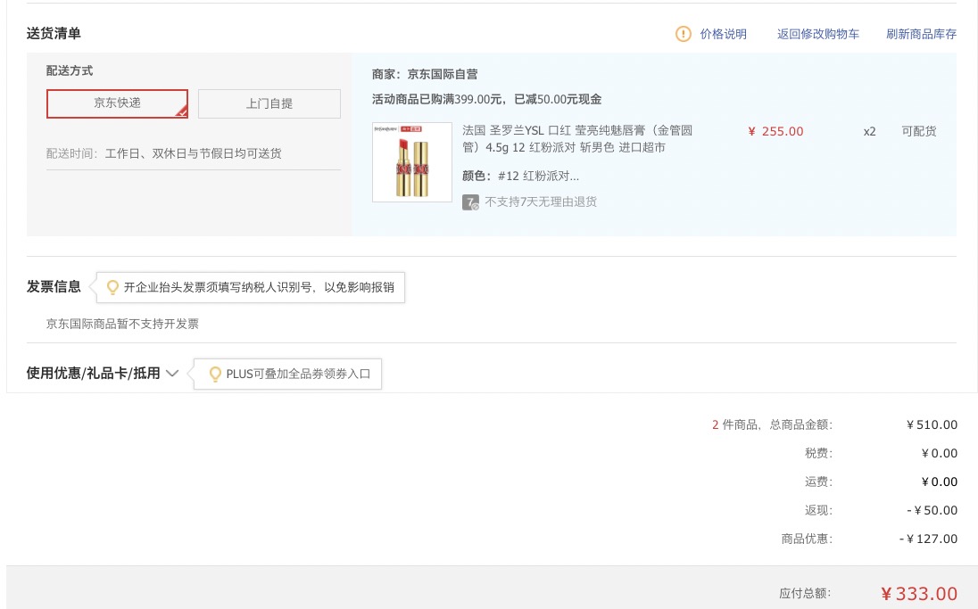Image resolution: width=978 pixels, height=609 pixels.
Task: Click the lightbulb icon beside PLUS coupon tip
Action: pos(215,374)
